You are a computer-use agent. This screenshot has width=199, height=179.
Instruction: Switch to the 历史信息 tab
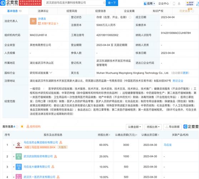click(x=185, y=11)
